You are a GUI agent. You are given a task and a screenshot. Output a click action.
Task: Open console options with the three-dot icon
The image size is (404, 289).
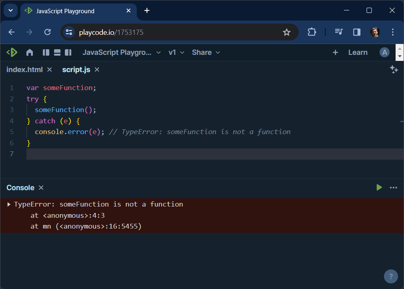393,187
